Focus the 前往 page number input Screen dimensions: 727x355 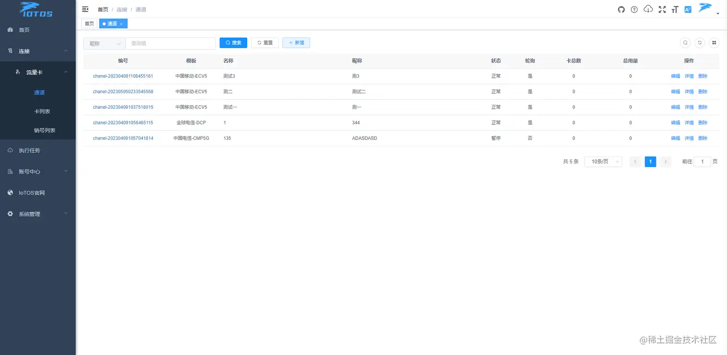tap(702, 162)
